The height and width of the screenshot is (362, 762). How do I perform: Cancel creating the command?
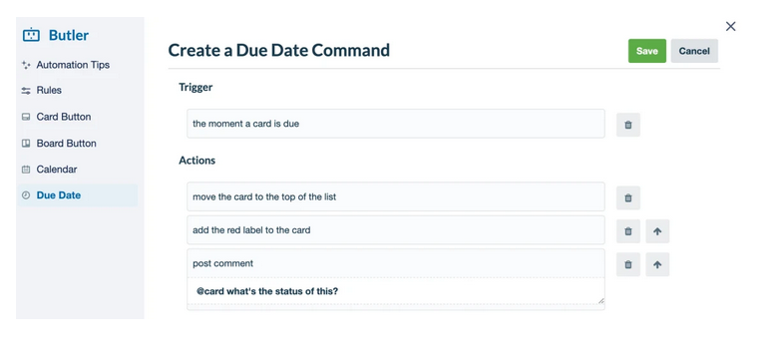(x=694, y=51)
